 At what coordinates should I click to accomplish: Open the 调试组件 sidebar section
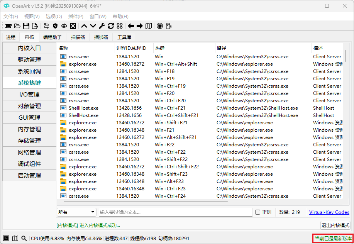click(29, 164)
